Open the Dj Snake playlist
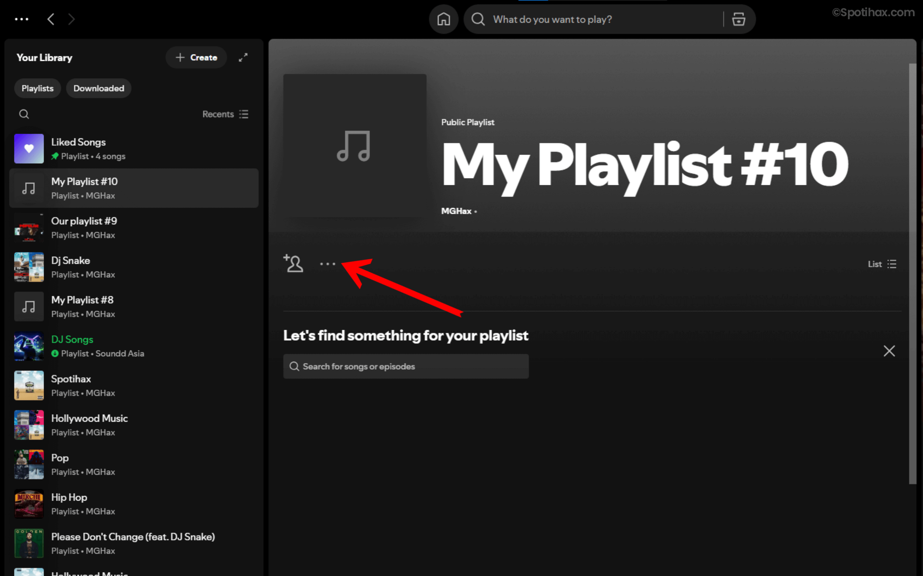 pyautogui.click(x=134, y=267)
